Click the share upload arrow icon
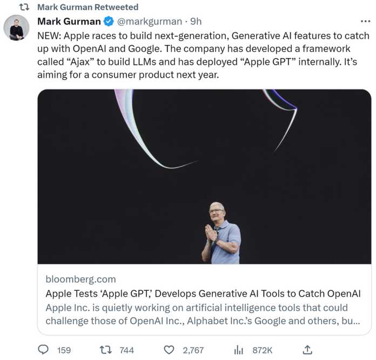Image resolution: width=376 pixels, height=360 pixels. pos(307,350)
